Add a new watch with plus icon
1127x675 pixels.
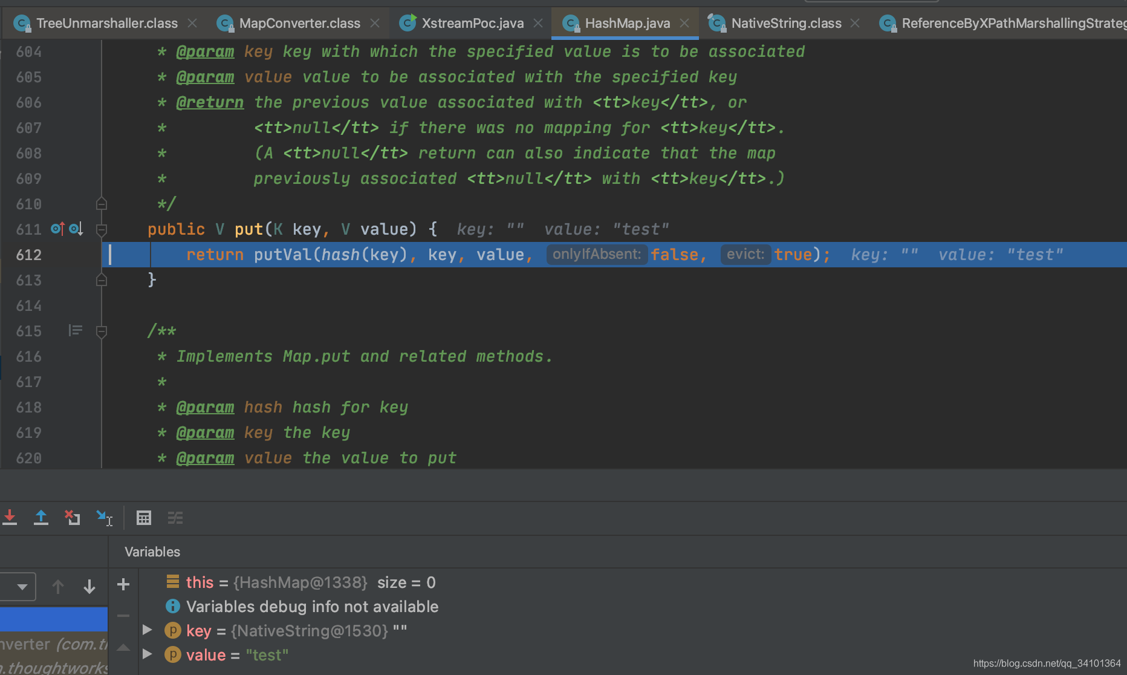123,584
